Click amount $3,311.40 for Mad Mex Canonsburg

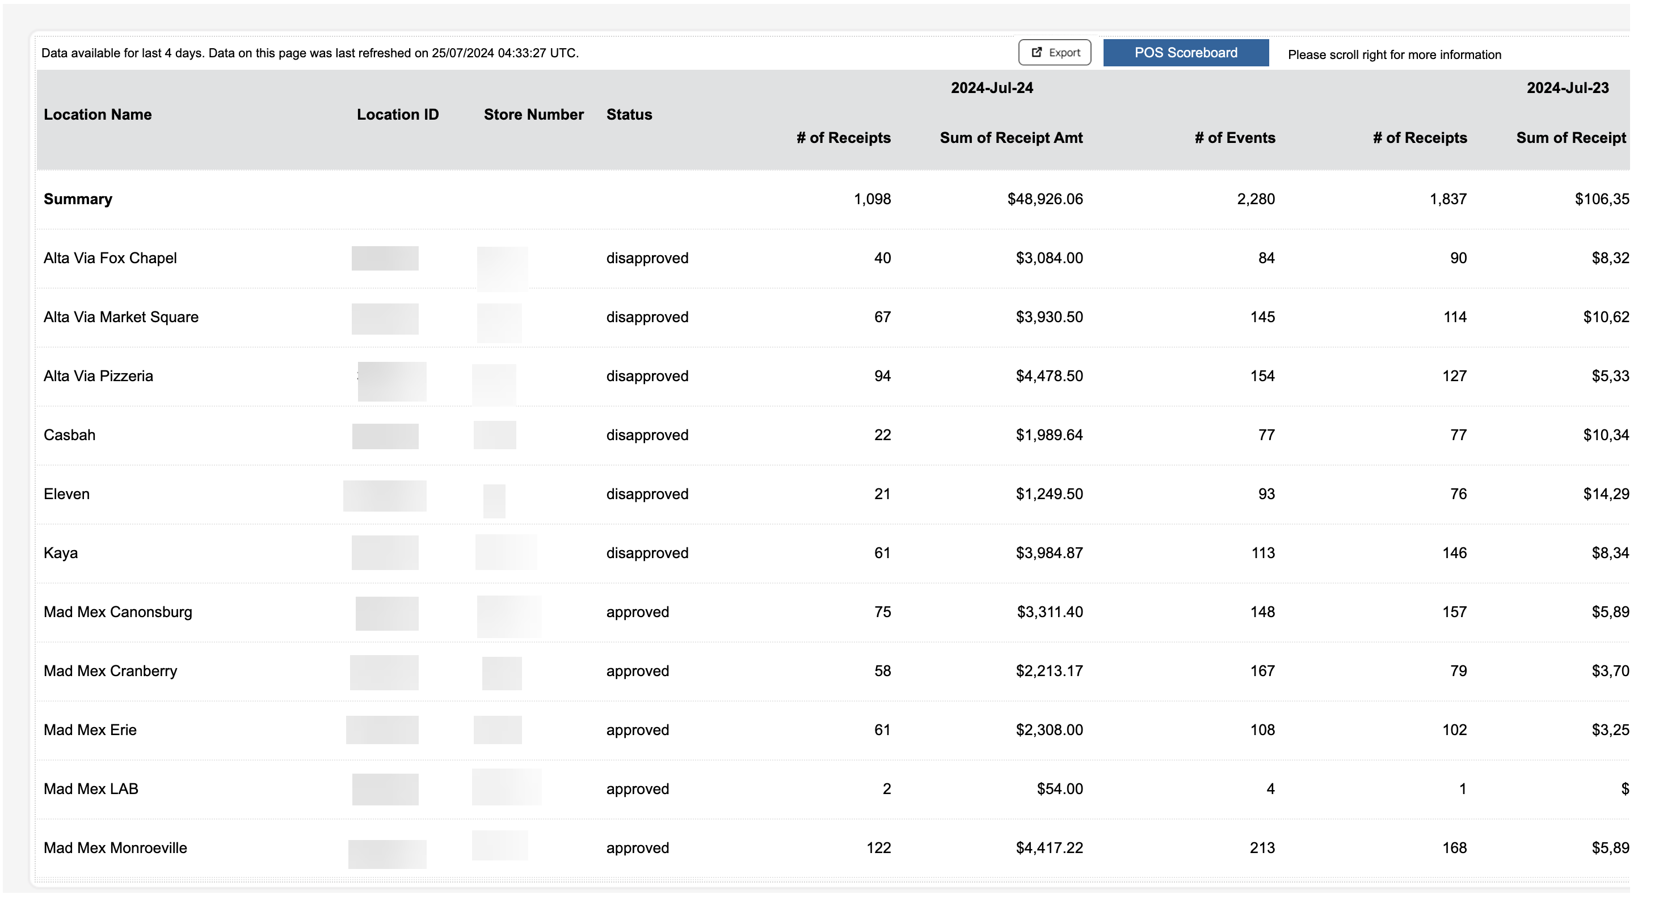[x=1050, y=613]
